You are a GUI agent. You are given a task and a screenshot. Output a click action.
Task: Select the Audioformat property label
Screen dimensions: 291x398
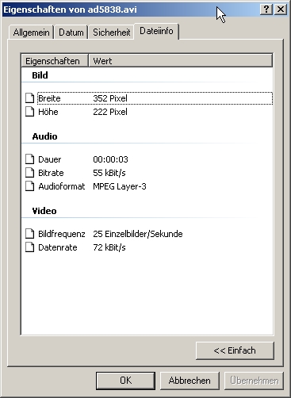point(62,186)
